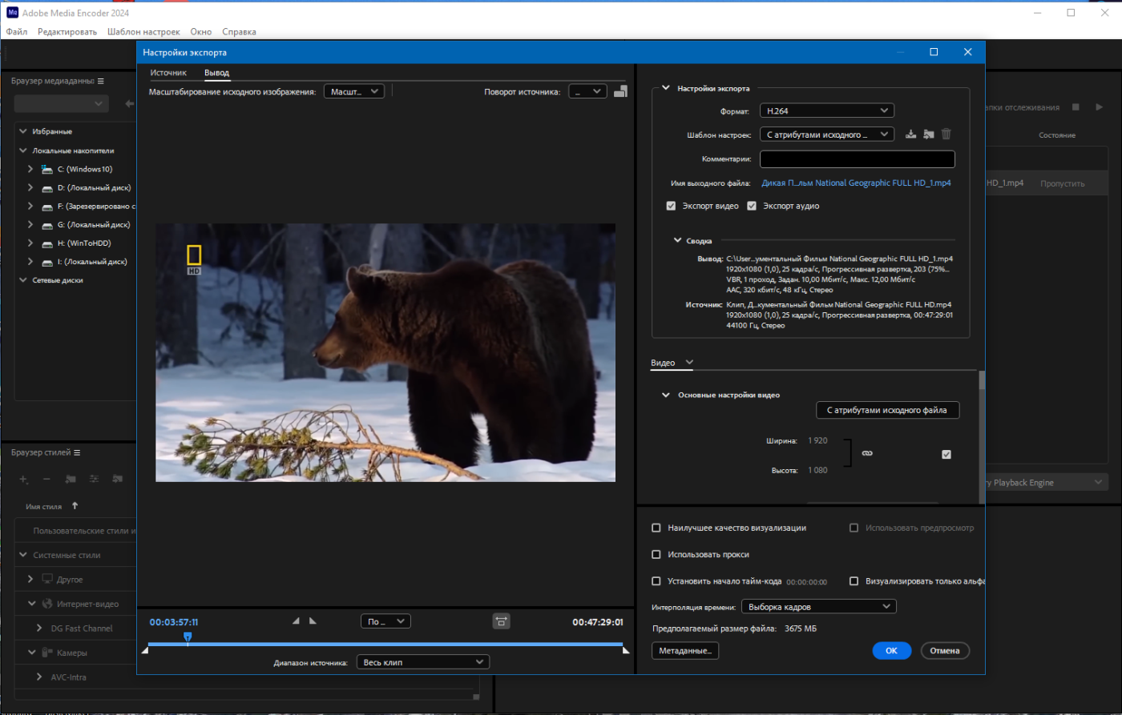Open the Формат H.264 dropdown

coord(827,110)
